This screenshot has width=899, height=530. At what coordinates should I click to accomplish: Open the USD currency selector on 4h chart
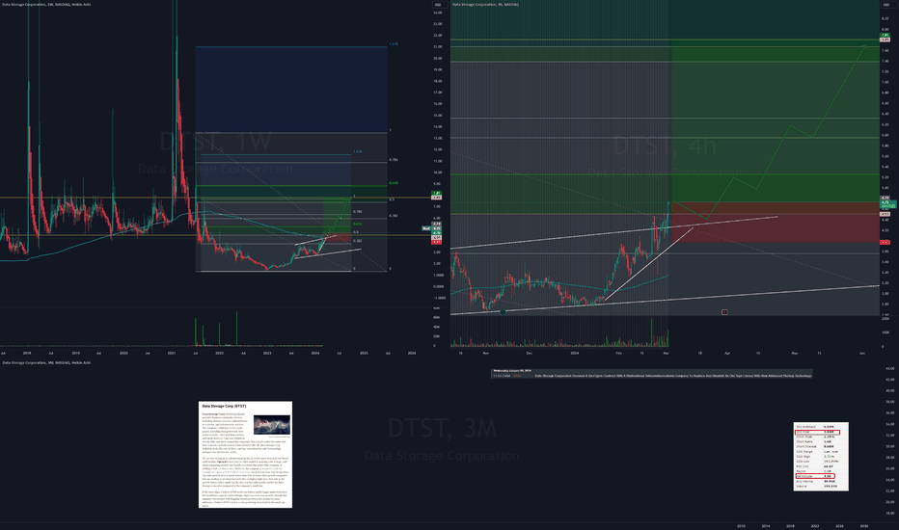click(x=886, y=5)
